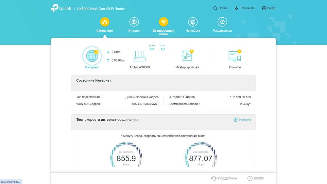
Task: Select the Internet globe in network map
Action: click(x=92, y=56)
